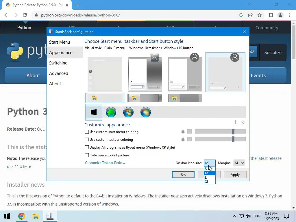Choose XL in the icon size list
The height and width of the screenshot is (222, 296).
coord(210,182)
